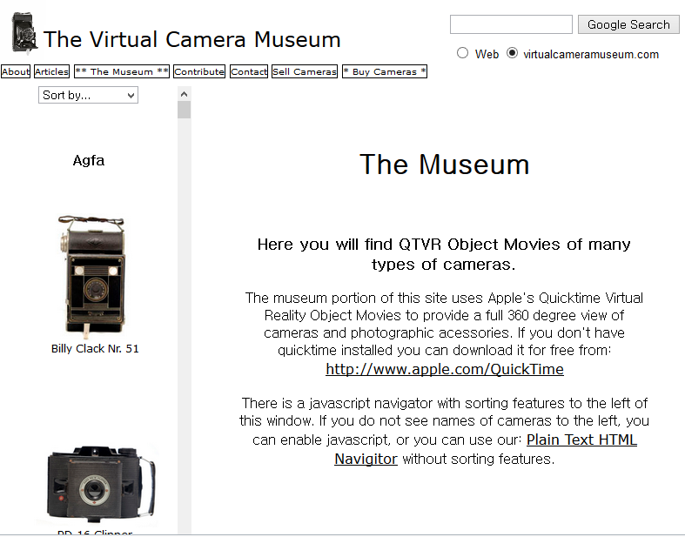Screen dimensions: 685x537
Task: Open the apple.com/QuickTime link
Action: pos(445,370)
